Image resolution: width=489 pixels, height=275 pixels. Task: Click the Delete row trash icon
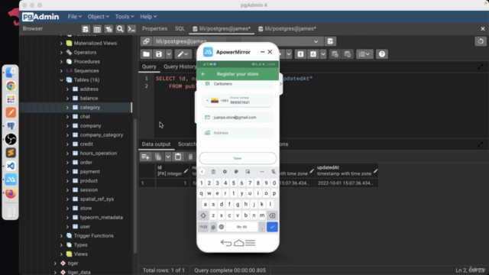[190, 157]
